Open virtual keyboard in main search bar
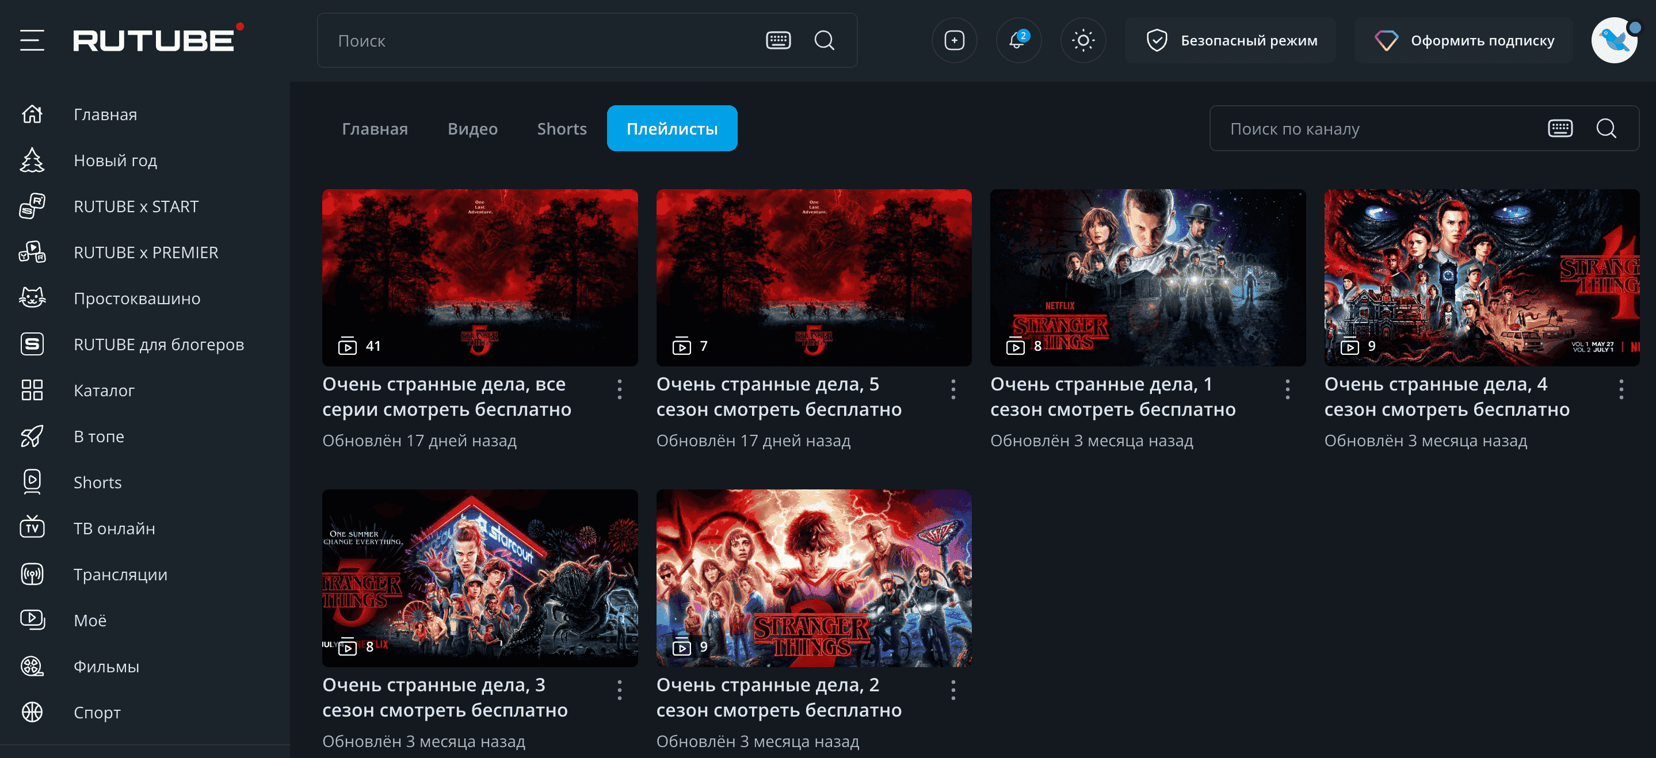 pos(778,40)
